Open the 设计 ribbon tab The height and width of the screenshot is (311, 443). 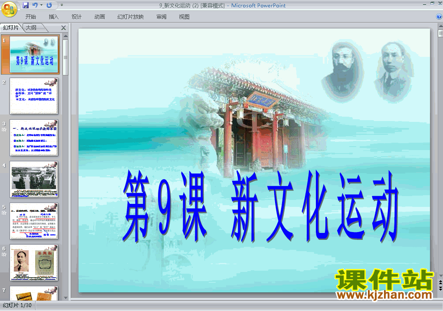[76, 16]
